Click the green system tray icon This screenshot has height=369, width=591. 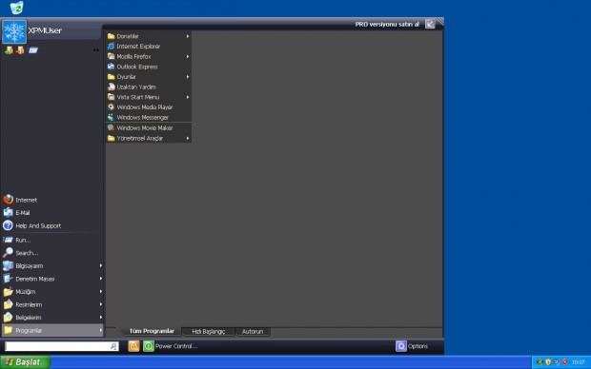pos(540,362)
